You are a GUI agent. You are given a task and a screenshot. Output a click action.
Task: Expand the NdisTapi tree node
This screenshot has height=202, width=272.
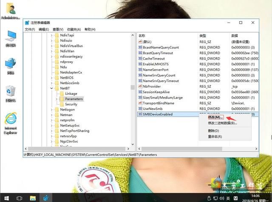(51, 35)
